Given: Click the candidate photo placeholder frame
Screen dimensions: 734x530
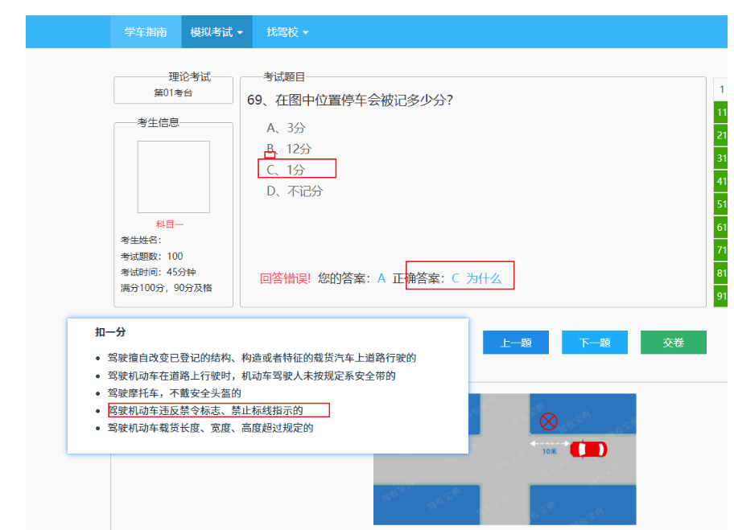Looking at the screenshot, I should [x=174, y=175].
